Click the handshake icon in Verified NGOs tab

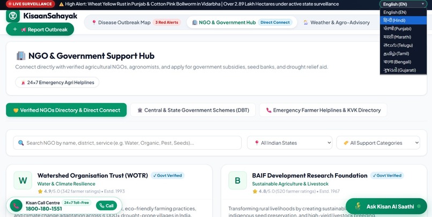[x=16, y=111]
